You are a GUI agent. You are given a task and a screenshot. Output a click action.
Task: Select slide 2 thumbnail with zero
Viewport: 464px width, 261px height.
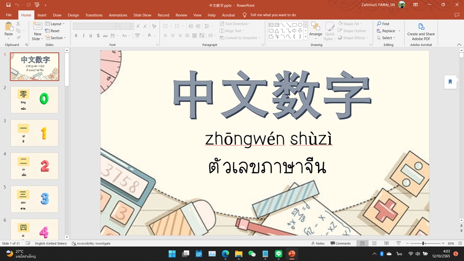coord(35,100)
